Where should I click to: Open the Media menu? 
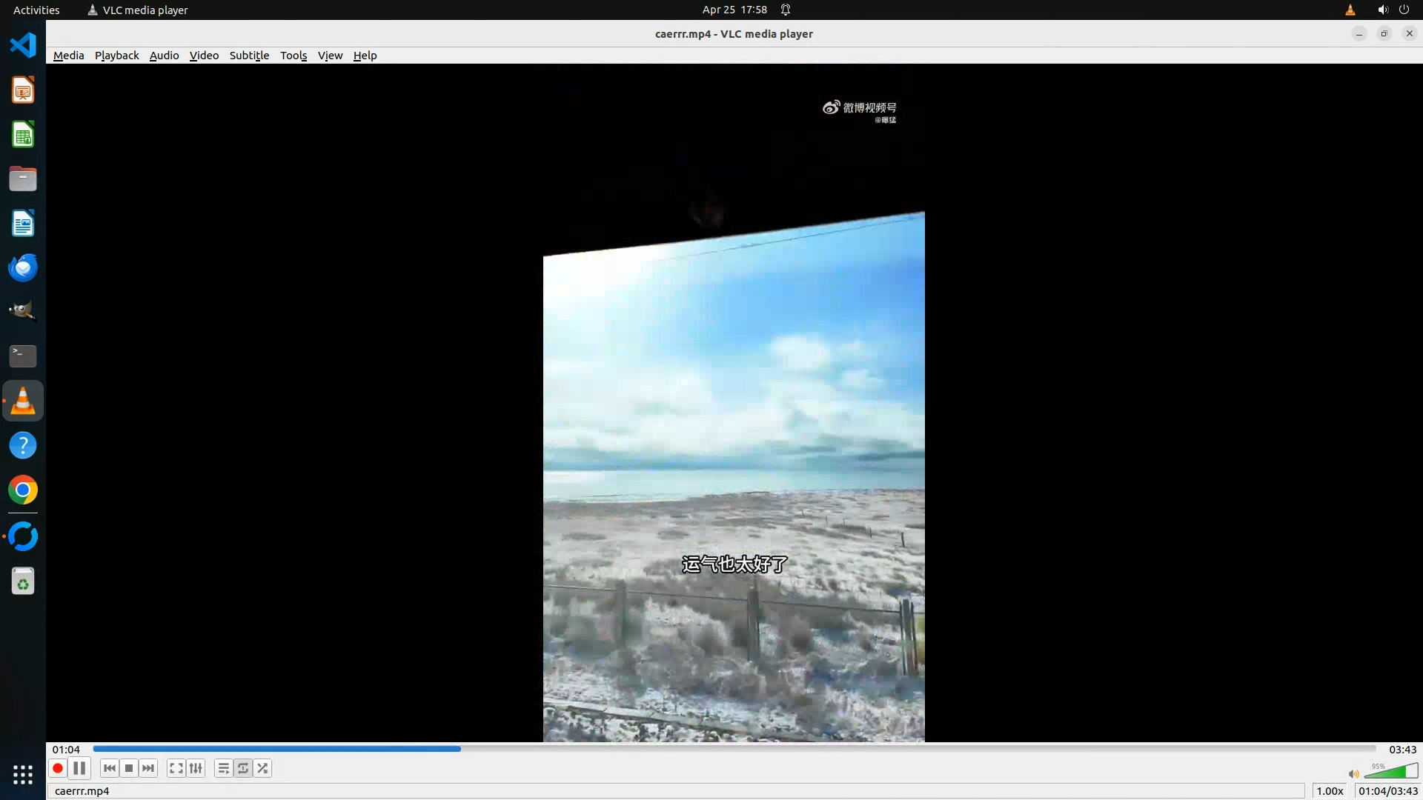pyautogui.click(x=68, y=56)
